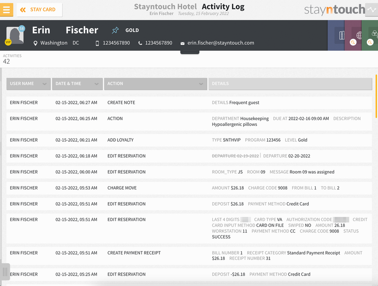Click the PROGRAM 123456 detail
The height and width of the screenshot is (286, 378).
263,140
